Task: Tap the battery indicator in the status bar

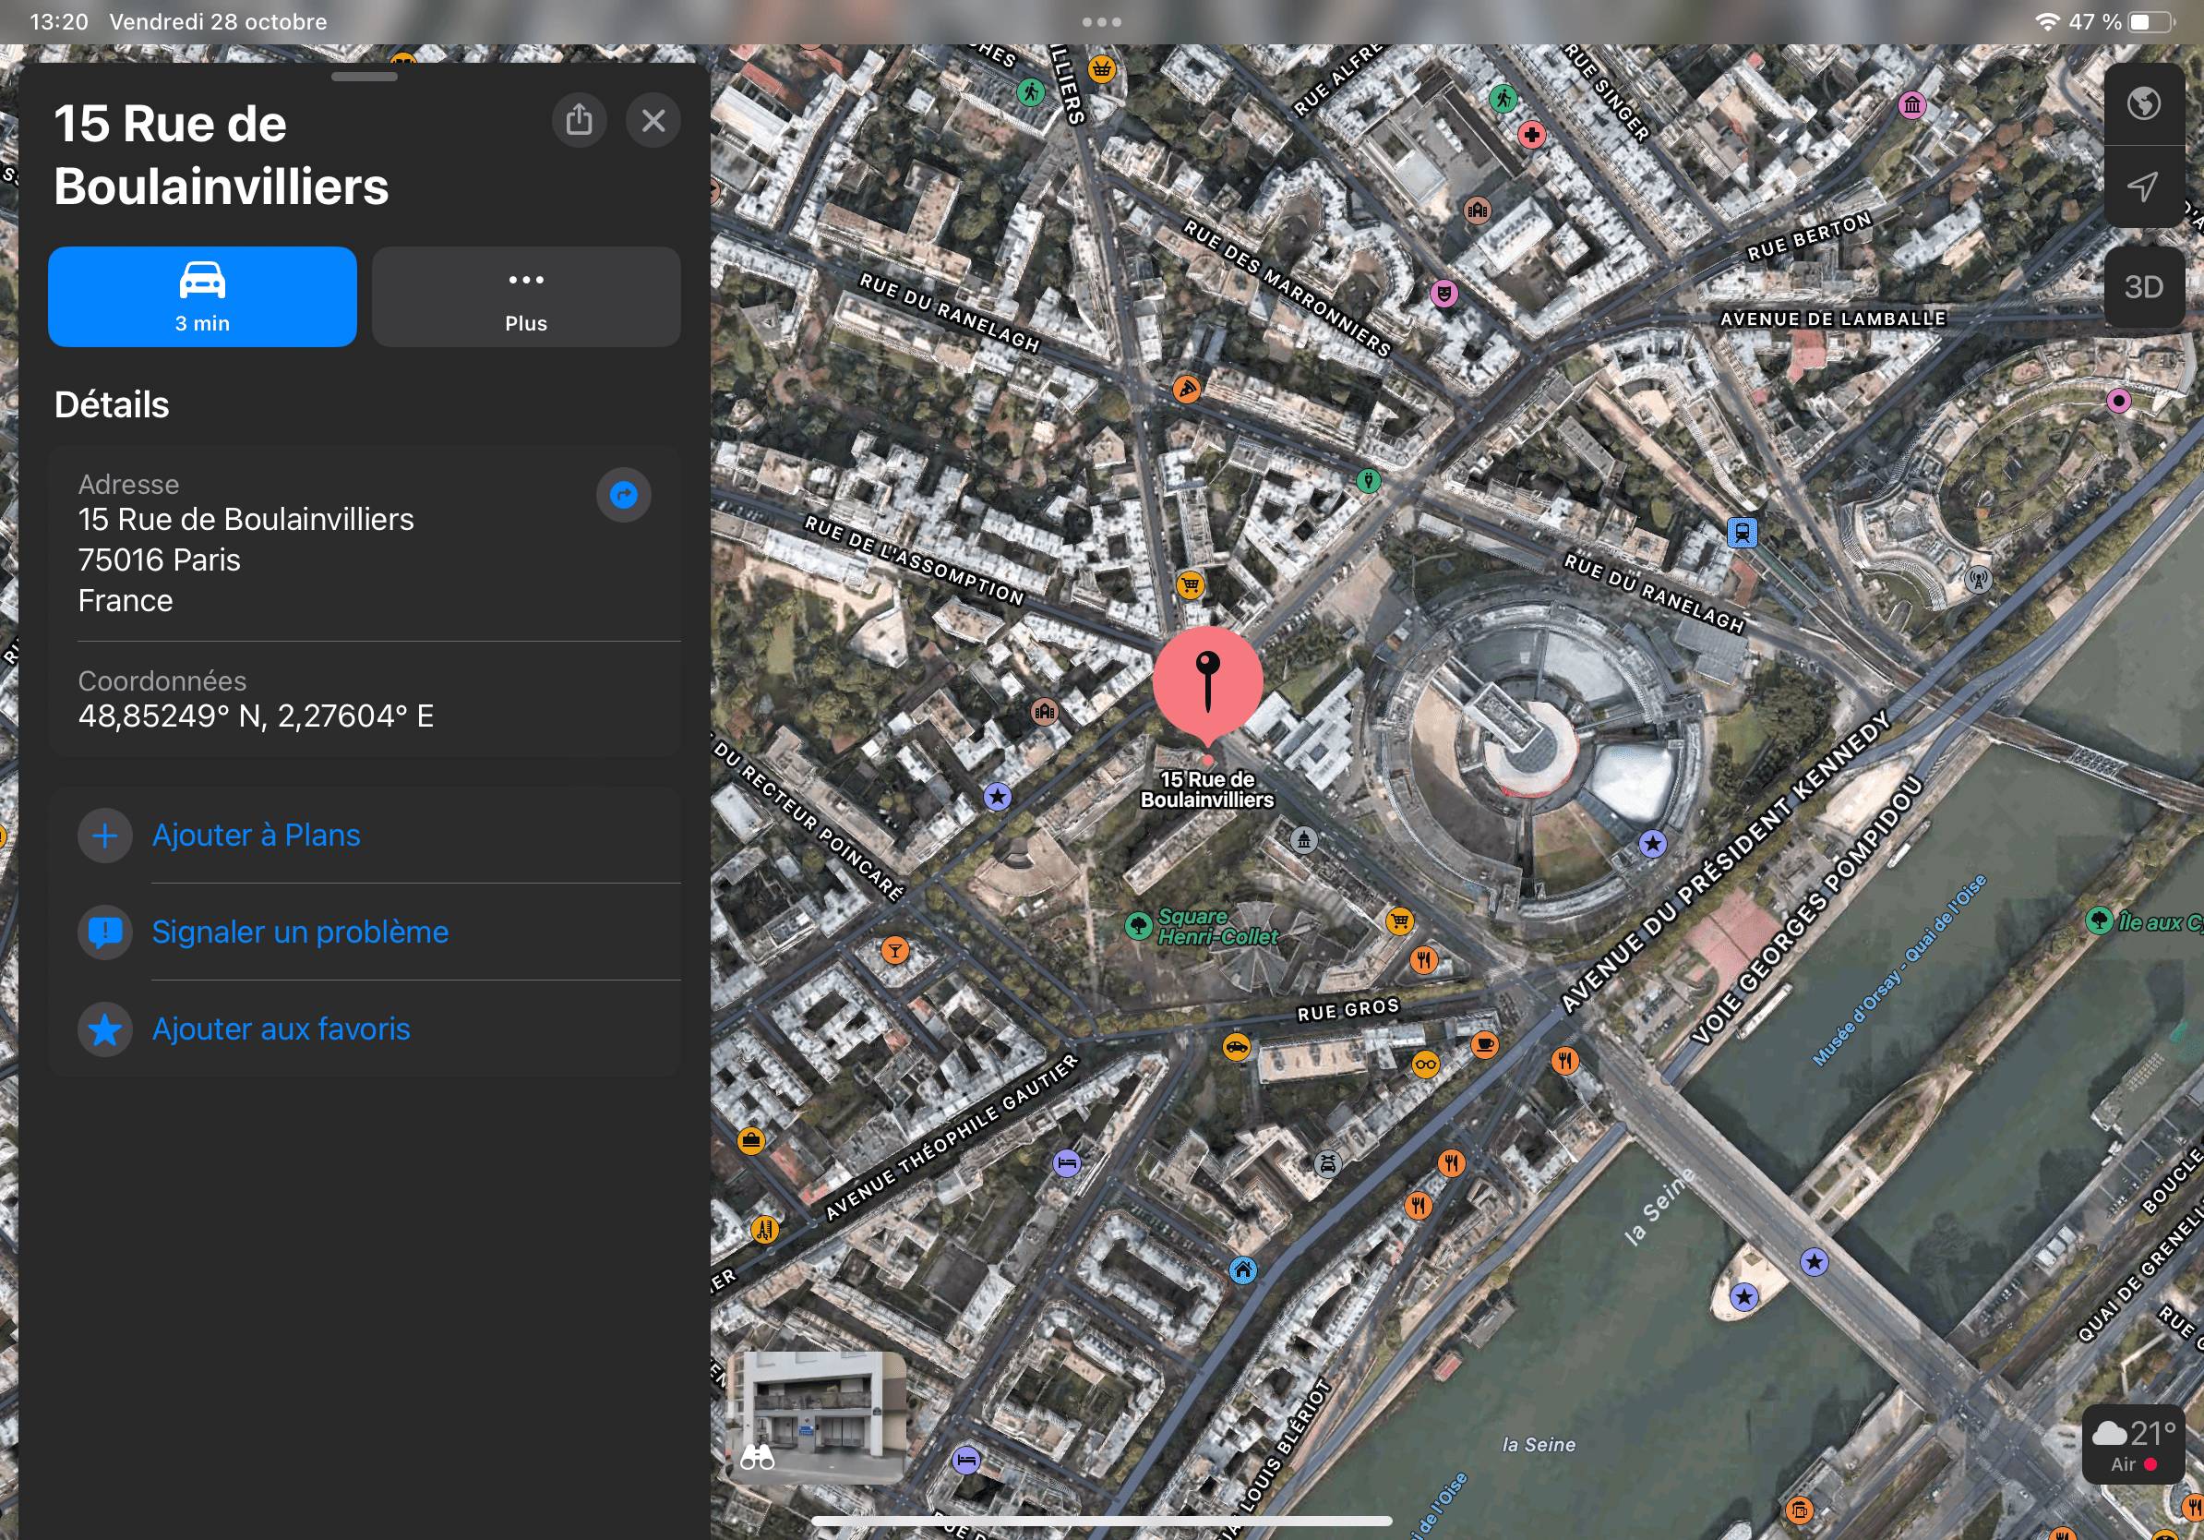Action: (2153, 22)
